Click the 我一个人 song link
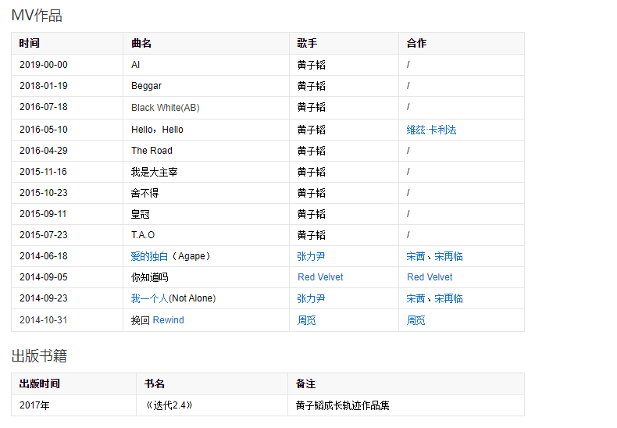The image size is (617, 428). point(149,298)
